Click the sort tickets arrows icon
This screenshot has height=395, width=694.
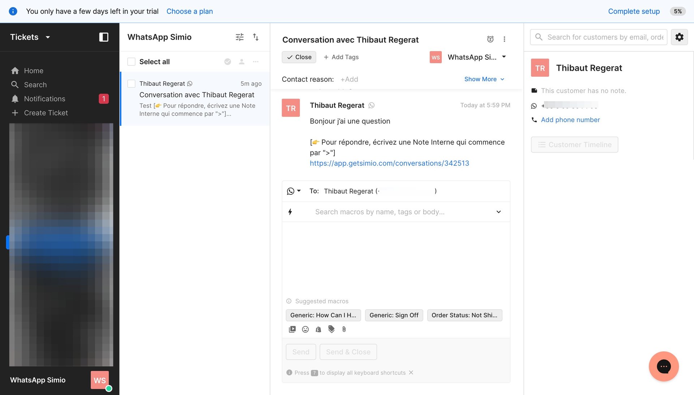point(256,37)
